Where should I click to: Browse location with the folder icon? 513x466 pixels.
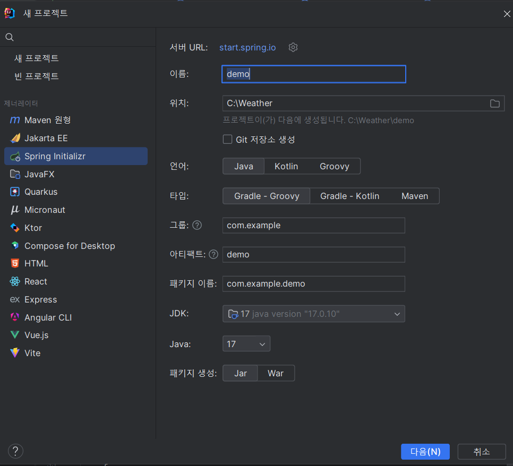tap(494, 103)
